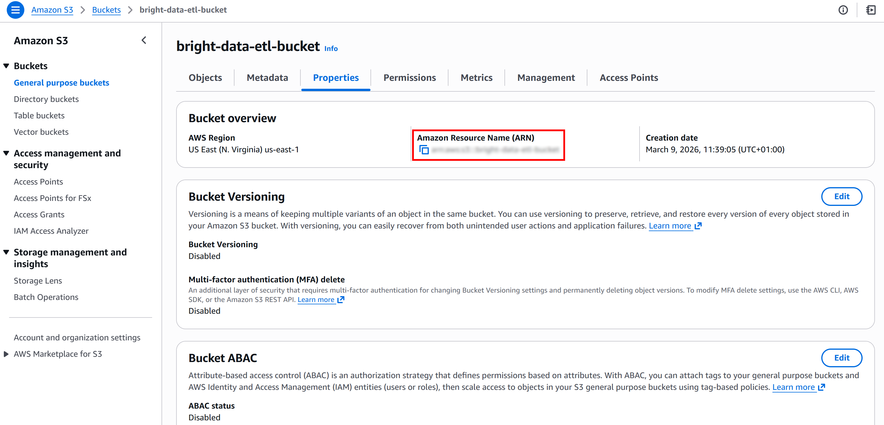The width and height of the screenshot is (884, 425).
Task: Switch to the Objects tab
Action: [x=205, y=78]
